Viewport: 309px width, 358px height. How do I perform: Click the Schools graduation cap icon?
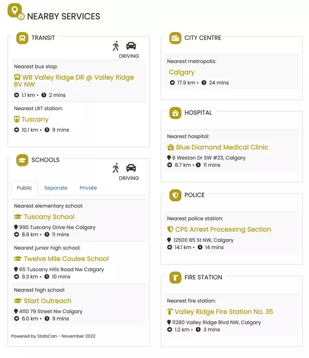[22, 160]
